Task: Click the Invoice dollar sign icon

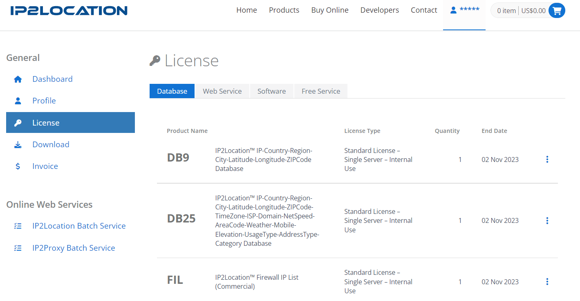Action: coord(18,166)
